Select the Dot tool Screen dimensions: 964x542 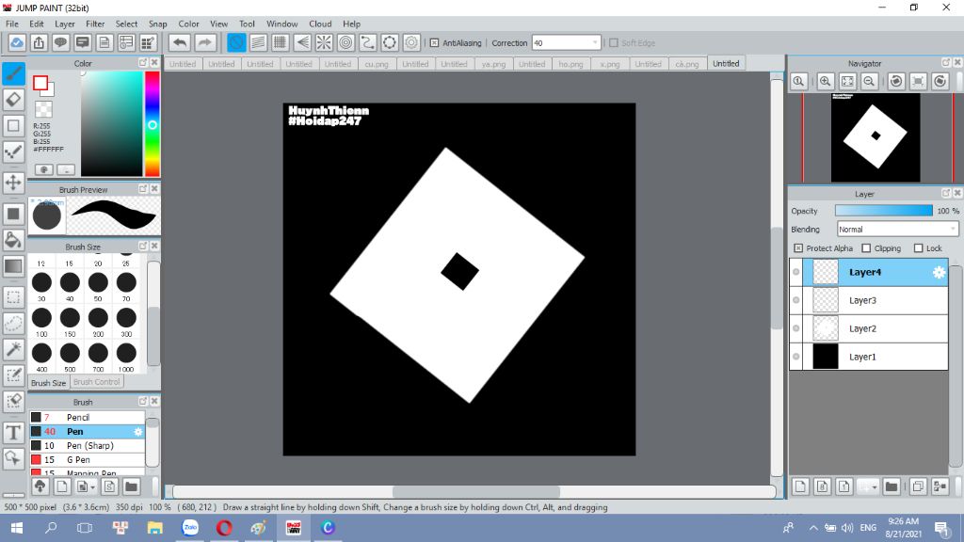13,151
